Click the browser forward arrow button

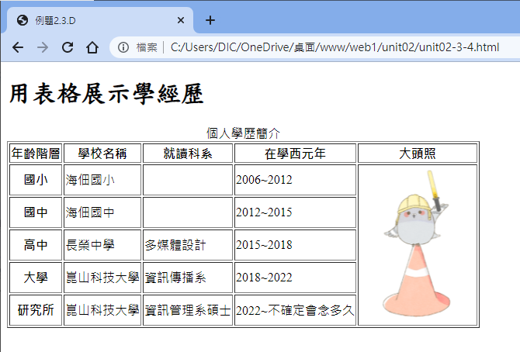(x=43, y=48)
